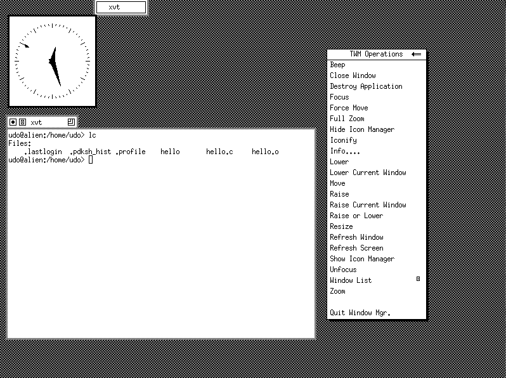Select Refresh Screen entry

click(x=377, y=248)
